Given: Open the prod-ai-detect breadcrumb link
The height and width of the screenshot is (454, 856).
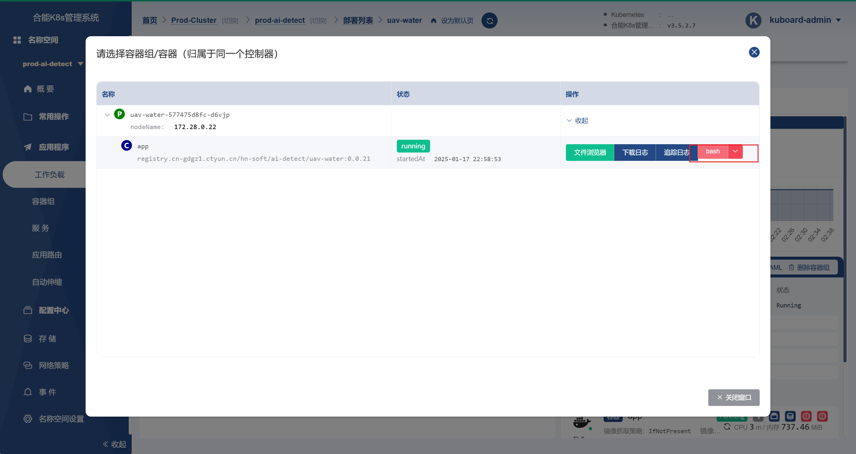Looking at the screenshot, I should [x=280, y=20].
